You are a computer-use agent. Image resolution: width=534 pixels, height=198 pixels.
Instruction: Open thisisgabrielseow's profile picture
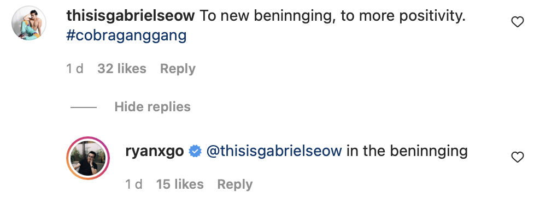coord(29,23)
